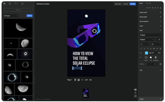Click the line height field 1.5
Image resolution: width=165 pixels, height=102 pixels.
pyautogui.click(x=145, y=44)
